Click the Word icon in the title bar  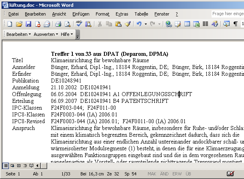tap(5, 5)
